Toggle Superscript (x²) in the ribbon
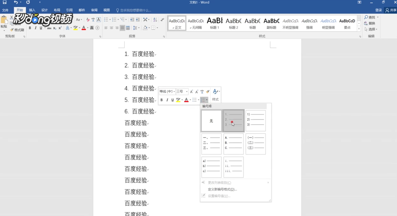This screenshot has height=216, width=397. pos(60,28)
